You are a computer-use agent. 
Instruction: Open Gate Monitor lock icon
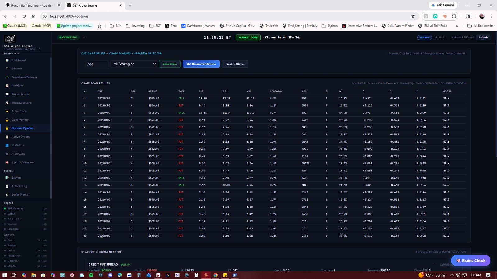pyautogui.click(x=7, y=120)
